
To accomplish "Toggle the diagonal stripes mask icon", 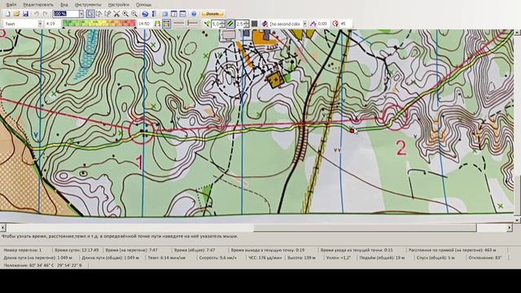I will (x=230, y=24).
